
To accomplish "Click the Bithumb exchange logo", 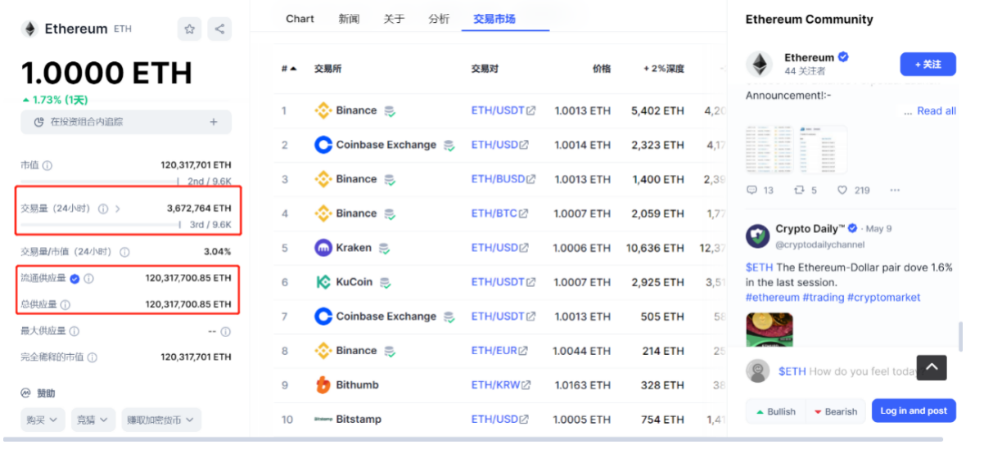I will [323, 384].
